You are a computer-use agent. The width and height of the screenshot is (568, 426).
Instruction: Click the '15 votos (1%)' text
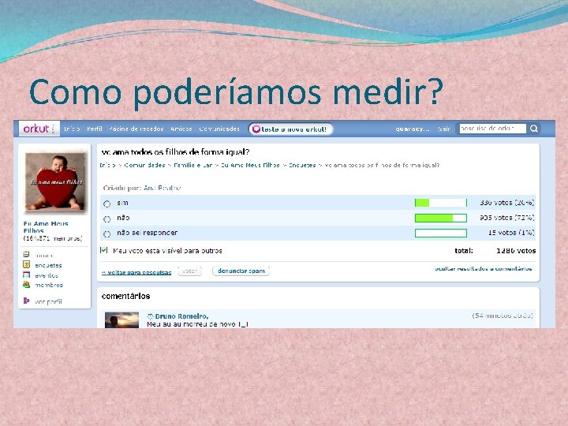(x=511, y=233)
